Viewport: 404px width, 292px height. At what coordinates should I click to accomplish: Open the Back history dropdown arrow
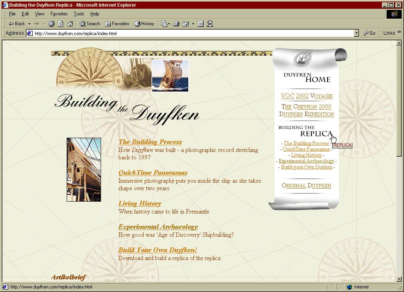click(29, 24)
